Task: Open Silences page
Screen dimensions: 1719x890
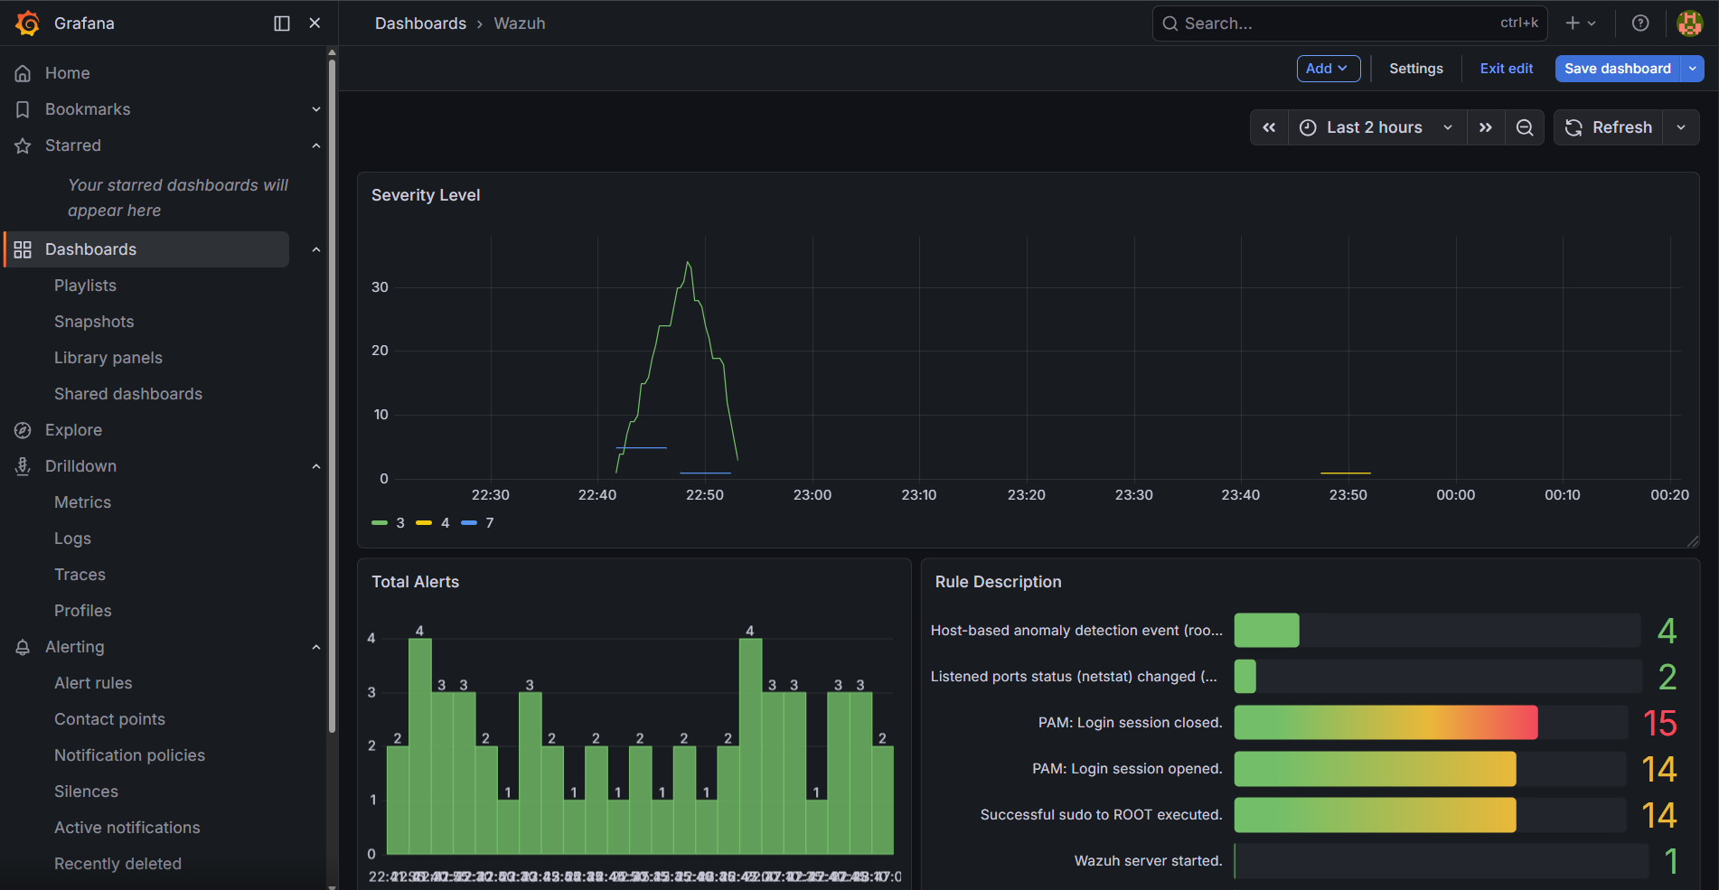Action: point(86,792)
